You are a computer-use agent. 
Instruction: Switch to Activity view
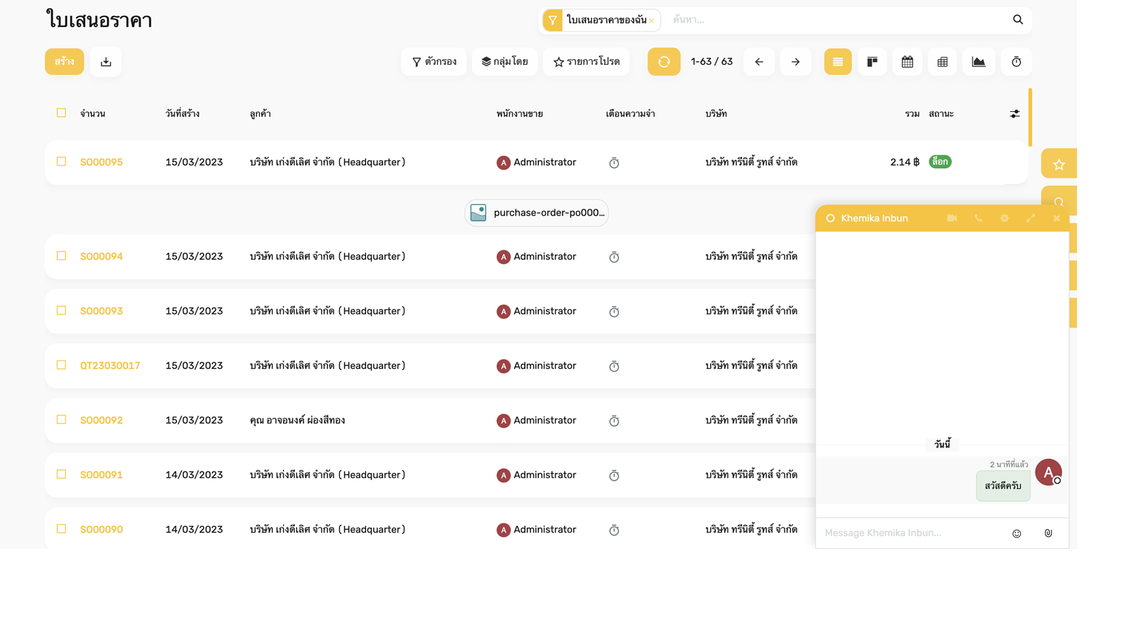tap(1016, 61)
